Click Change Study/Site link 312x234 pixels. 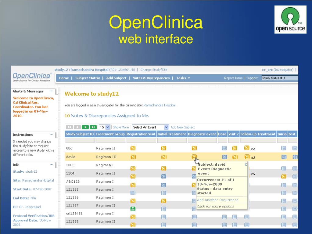point(154,70)
